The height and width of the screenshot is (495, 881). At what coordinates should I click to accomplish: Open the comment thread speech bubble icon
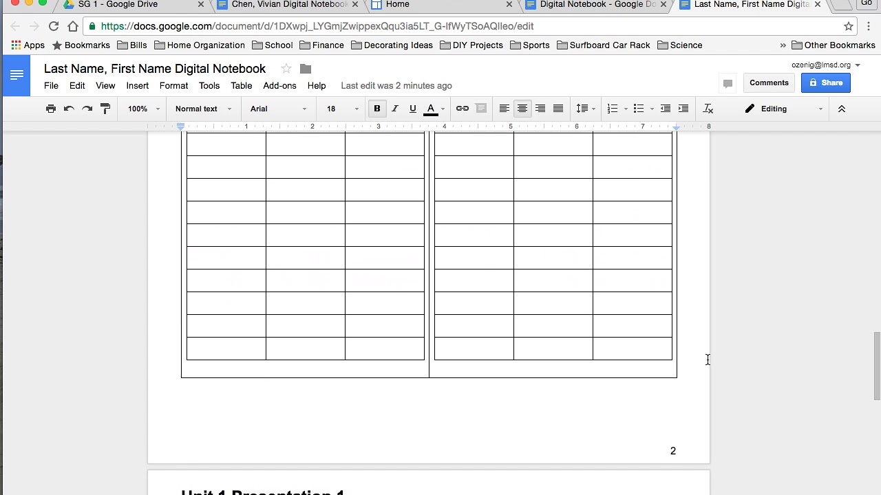(728, 83)
